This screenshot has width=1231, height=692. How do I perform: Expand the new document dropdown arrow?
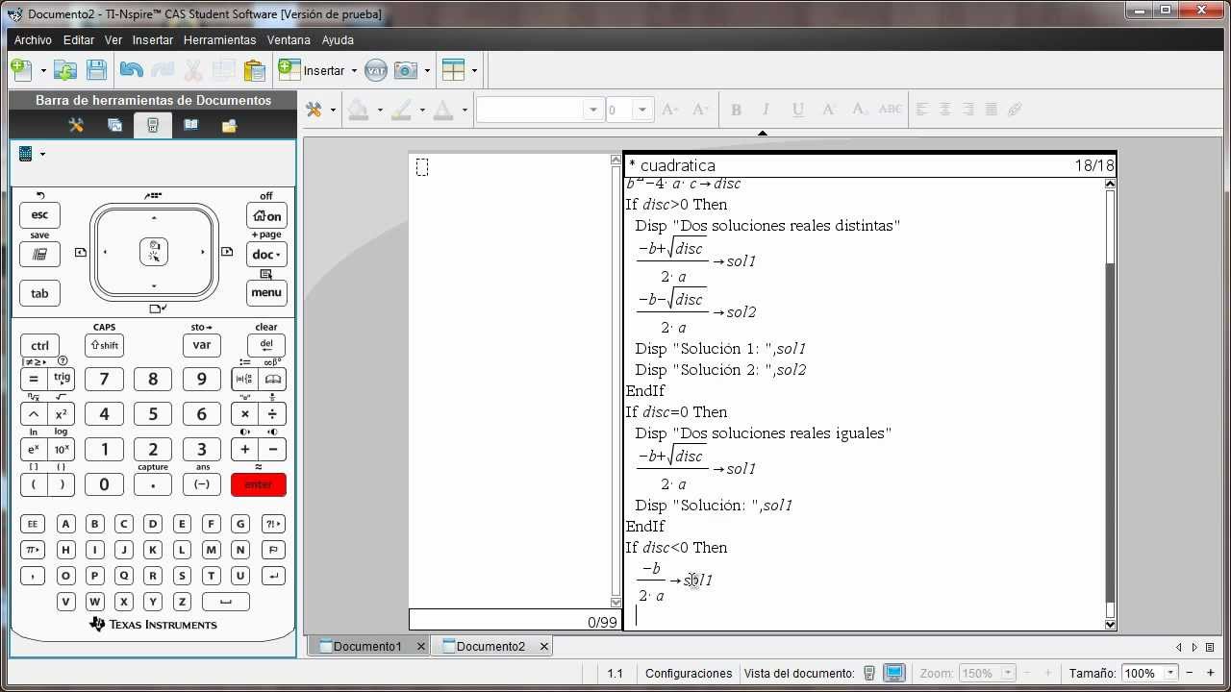pyautogui.click(x=43, y=70)
